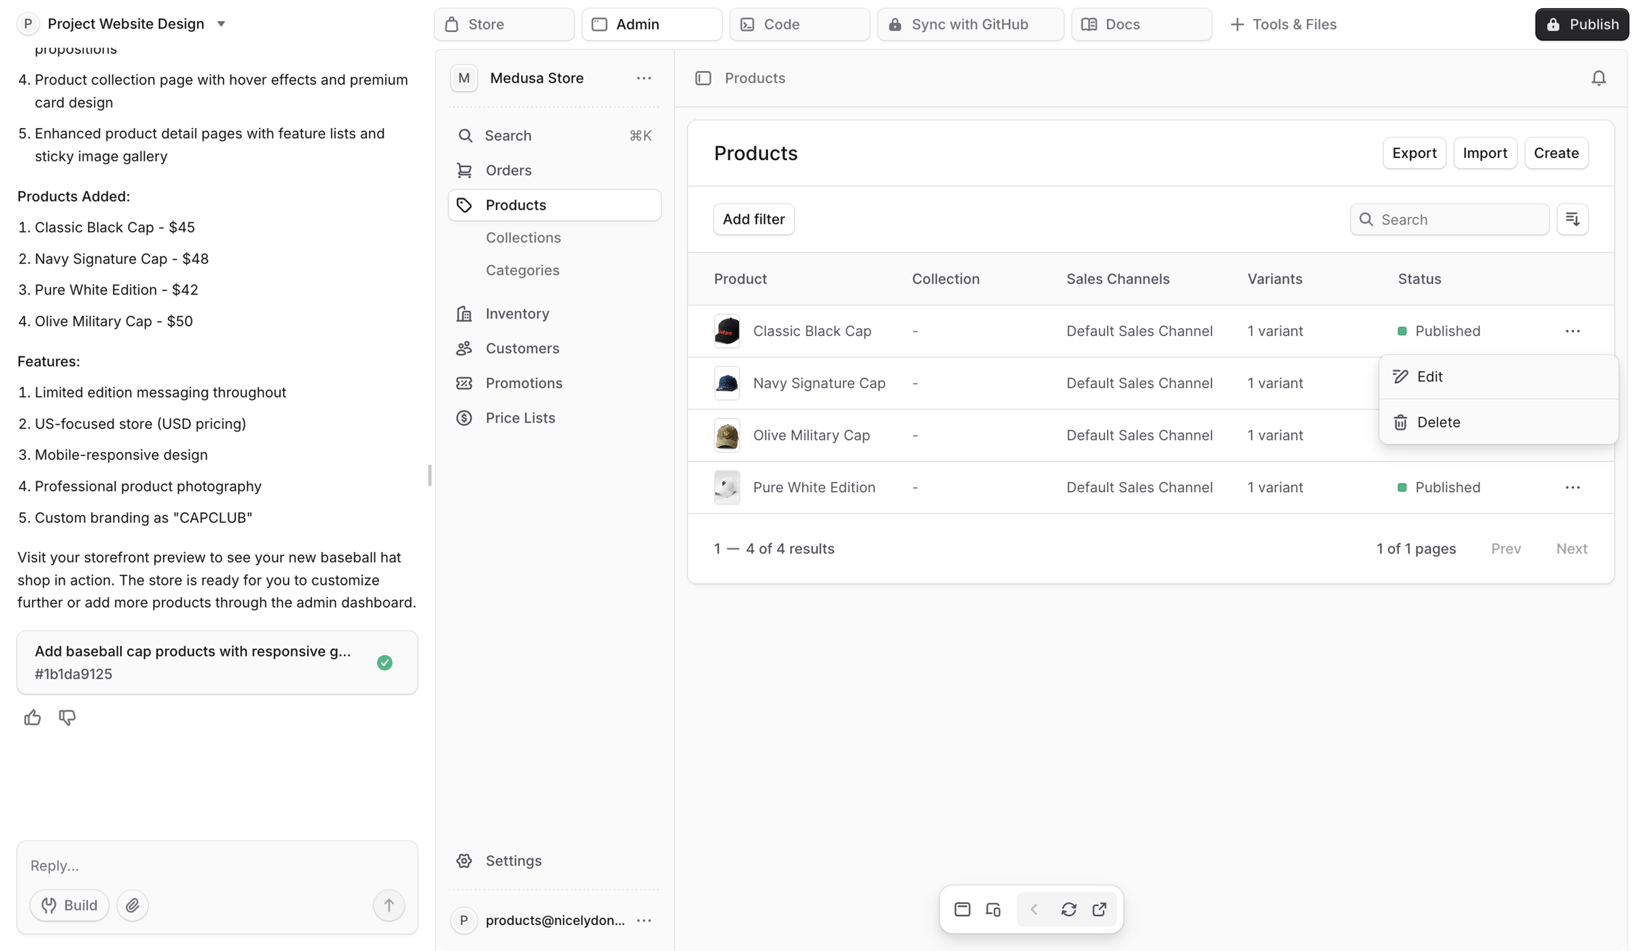Choose Delete in the context menu
Viewport: 1637px width, 951px height.
coord(1498,422)
